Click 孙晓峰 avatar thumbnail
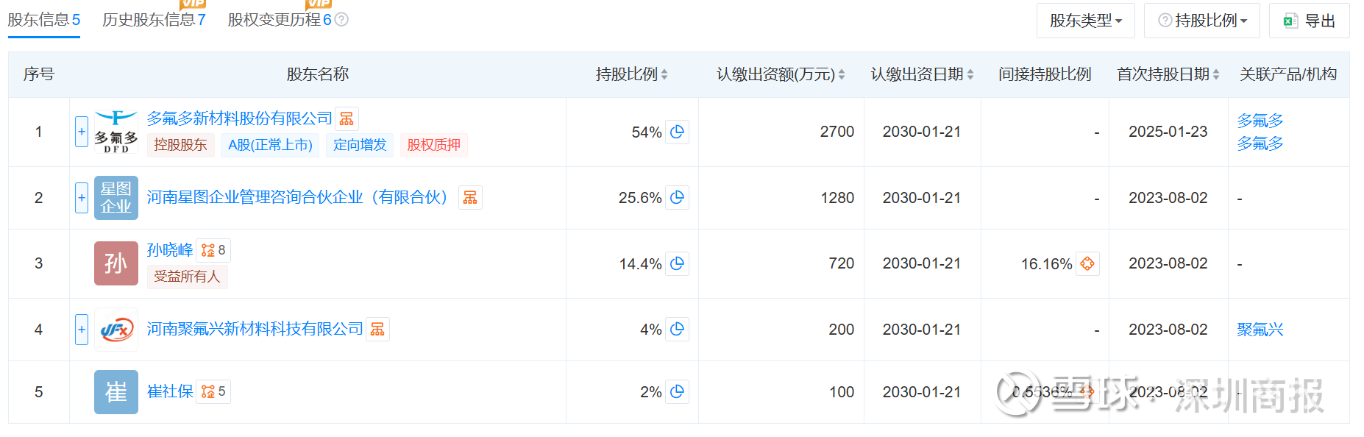Image resolution: width=1364 pixels, height=437 pixels. [x=116, y=263]
